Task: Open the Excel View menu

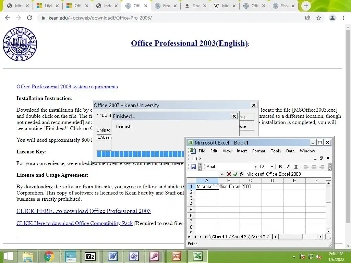Action: [227, 151]
